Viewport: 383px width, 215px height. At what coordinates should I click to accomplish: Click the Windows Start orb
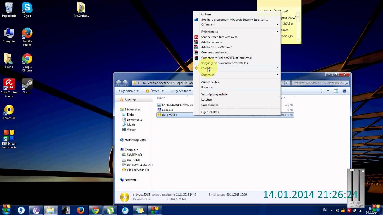[x=6, y=210]
